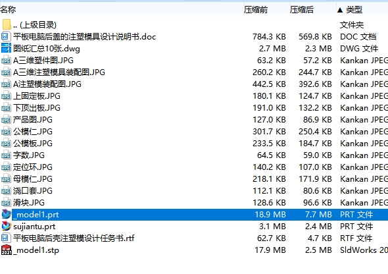Select file 定位环.JPG
Image resolution: width=388 pixels, height=274 pixels.
pyautogui.click(x=33, y=167)
